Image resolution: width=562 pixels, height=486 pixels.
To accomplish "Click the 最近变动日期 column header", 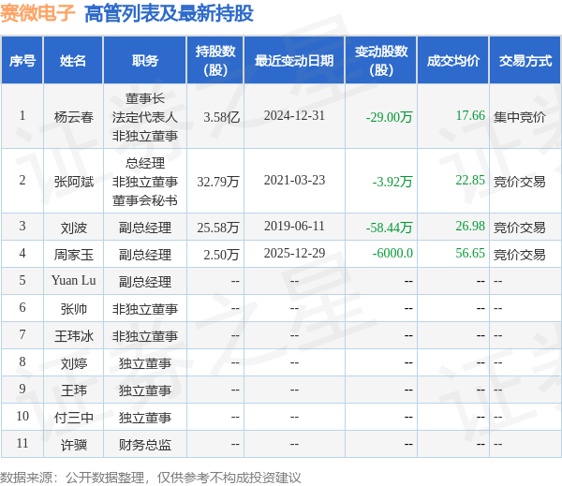I will [294, 61].
